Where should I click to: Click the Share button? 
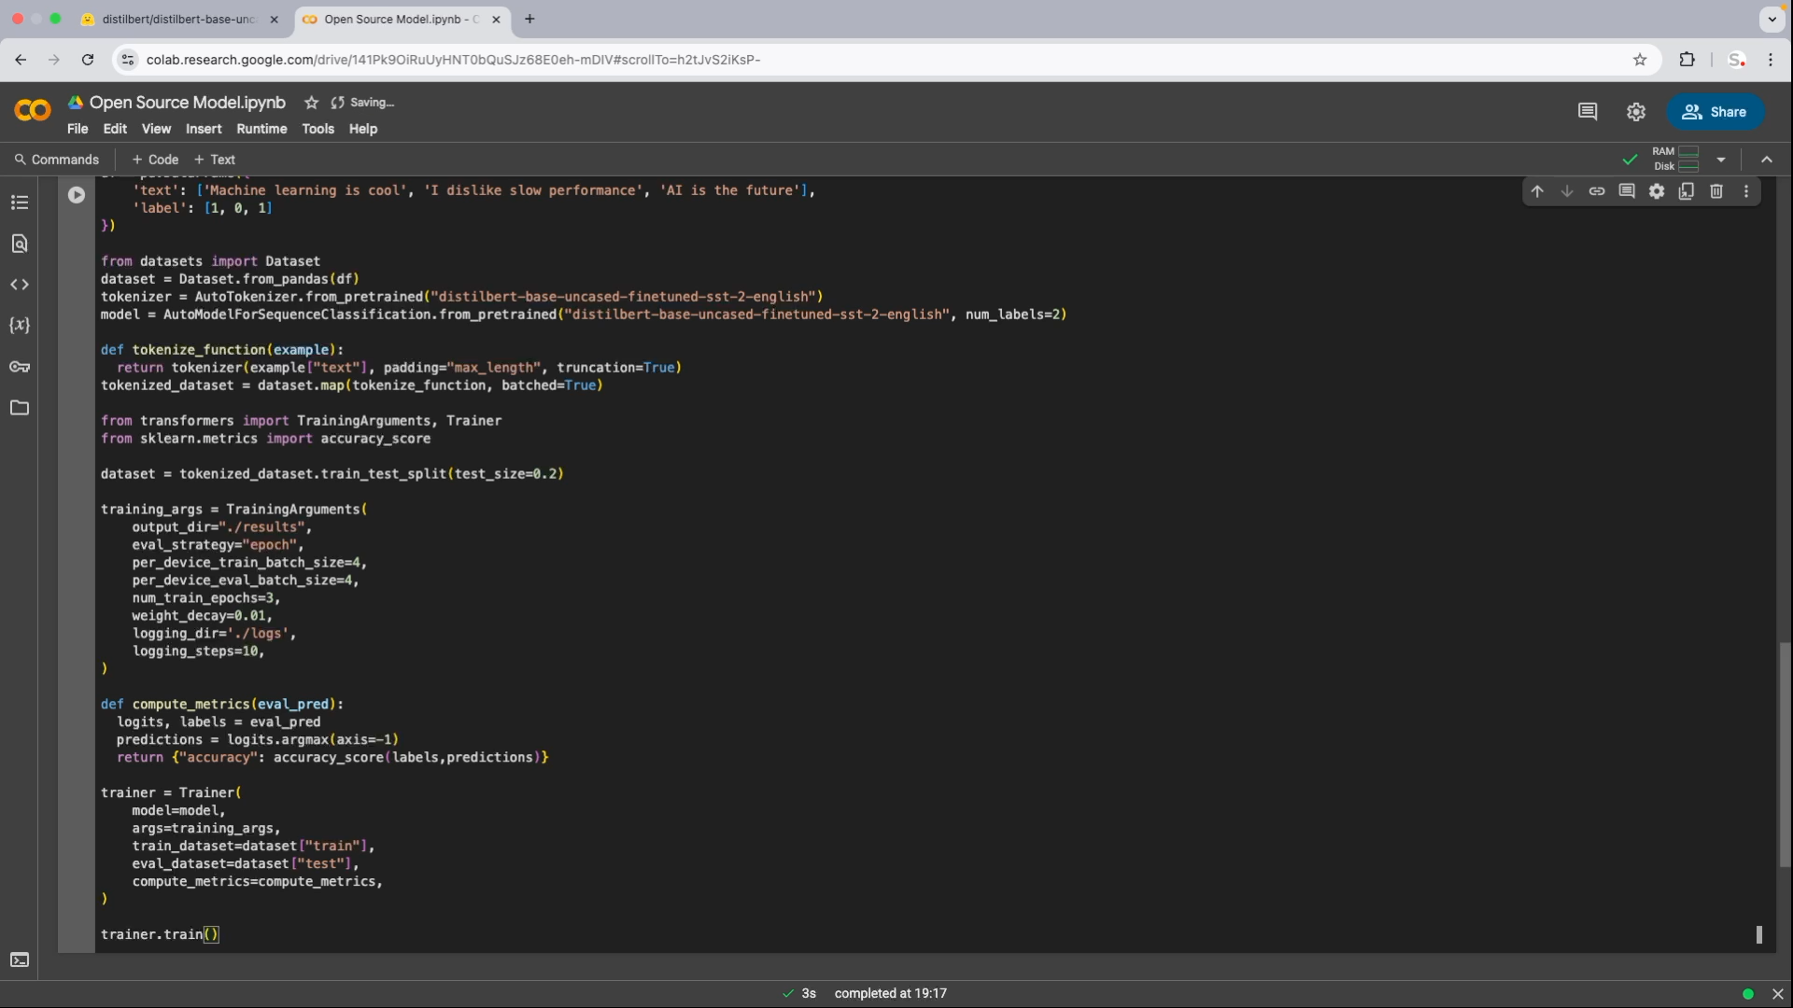point(1715,112)
